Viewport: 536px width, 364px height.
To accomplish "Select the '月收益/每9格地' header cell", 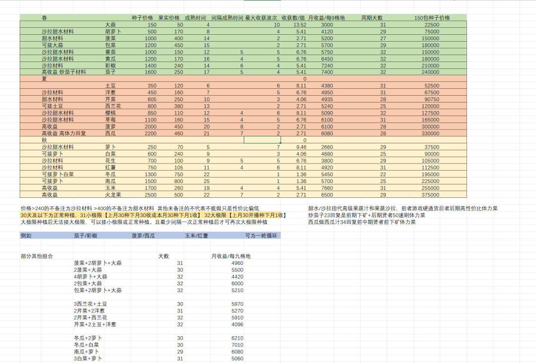I will click(x=327, y=18).
